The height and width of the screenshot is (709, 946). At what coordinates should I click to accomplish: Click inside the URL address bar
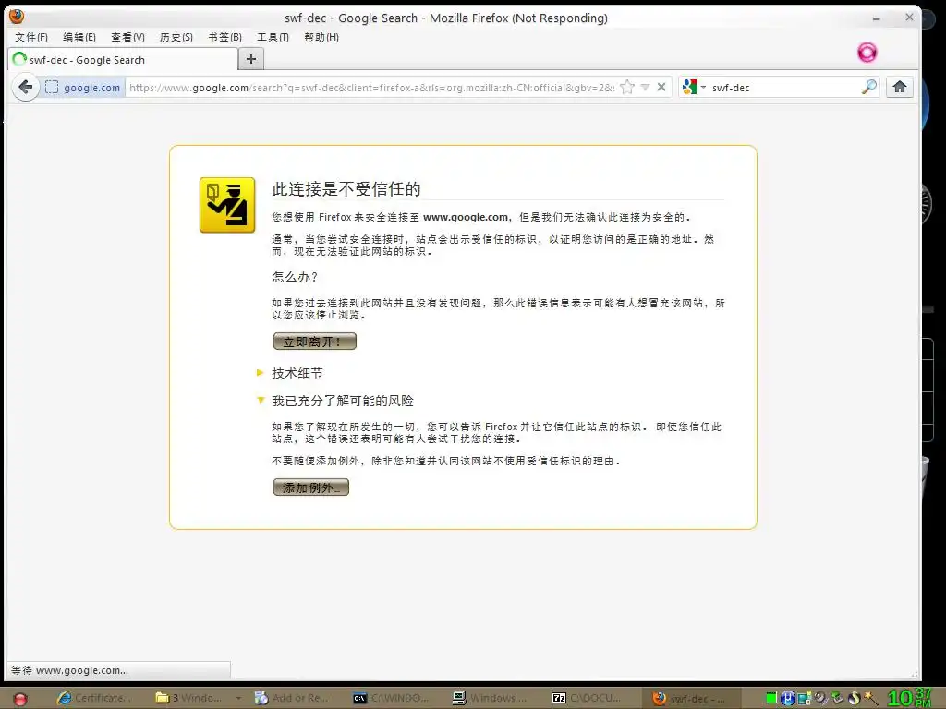pos(371,88)
